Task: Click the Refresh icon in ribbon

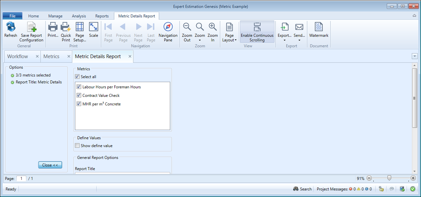Action: point(11,28)
